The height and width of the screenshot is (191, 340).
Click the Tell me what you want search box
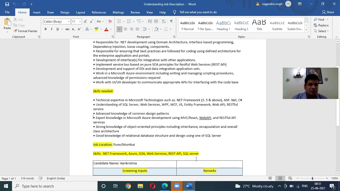pos(198,12)
